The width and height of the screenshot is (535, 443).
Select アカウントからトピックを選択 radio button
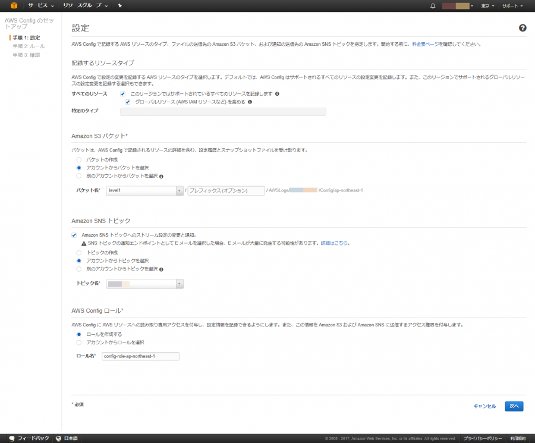pyautogui.click(x=79, y=261)
